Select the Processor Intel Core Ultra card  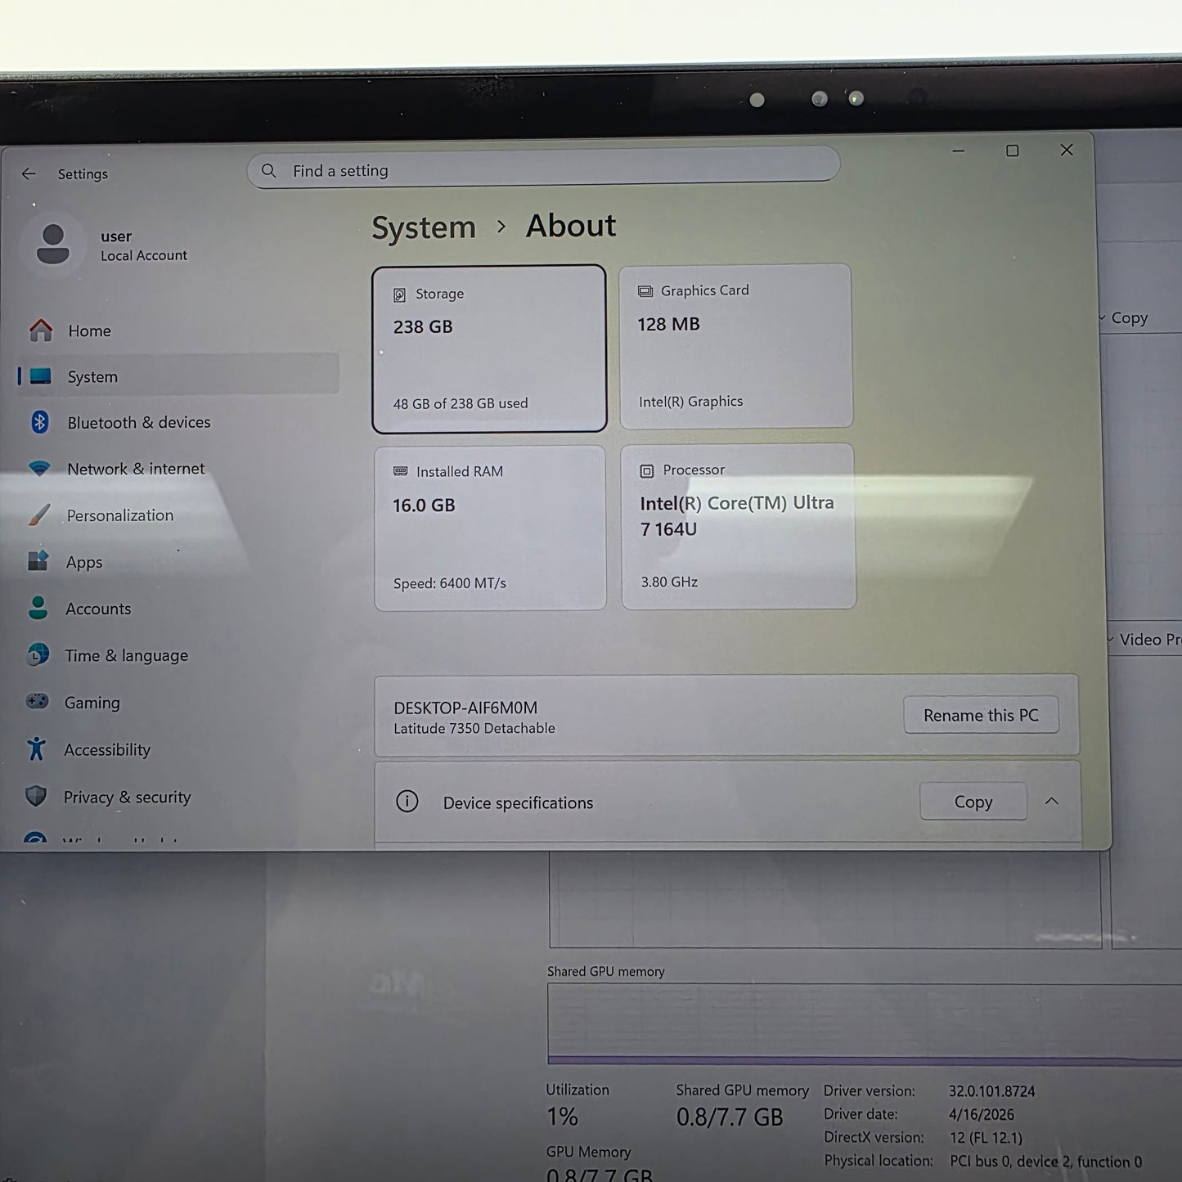coord(738,526)
